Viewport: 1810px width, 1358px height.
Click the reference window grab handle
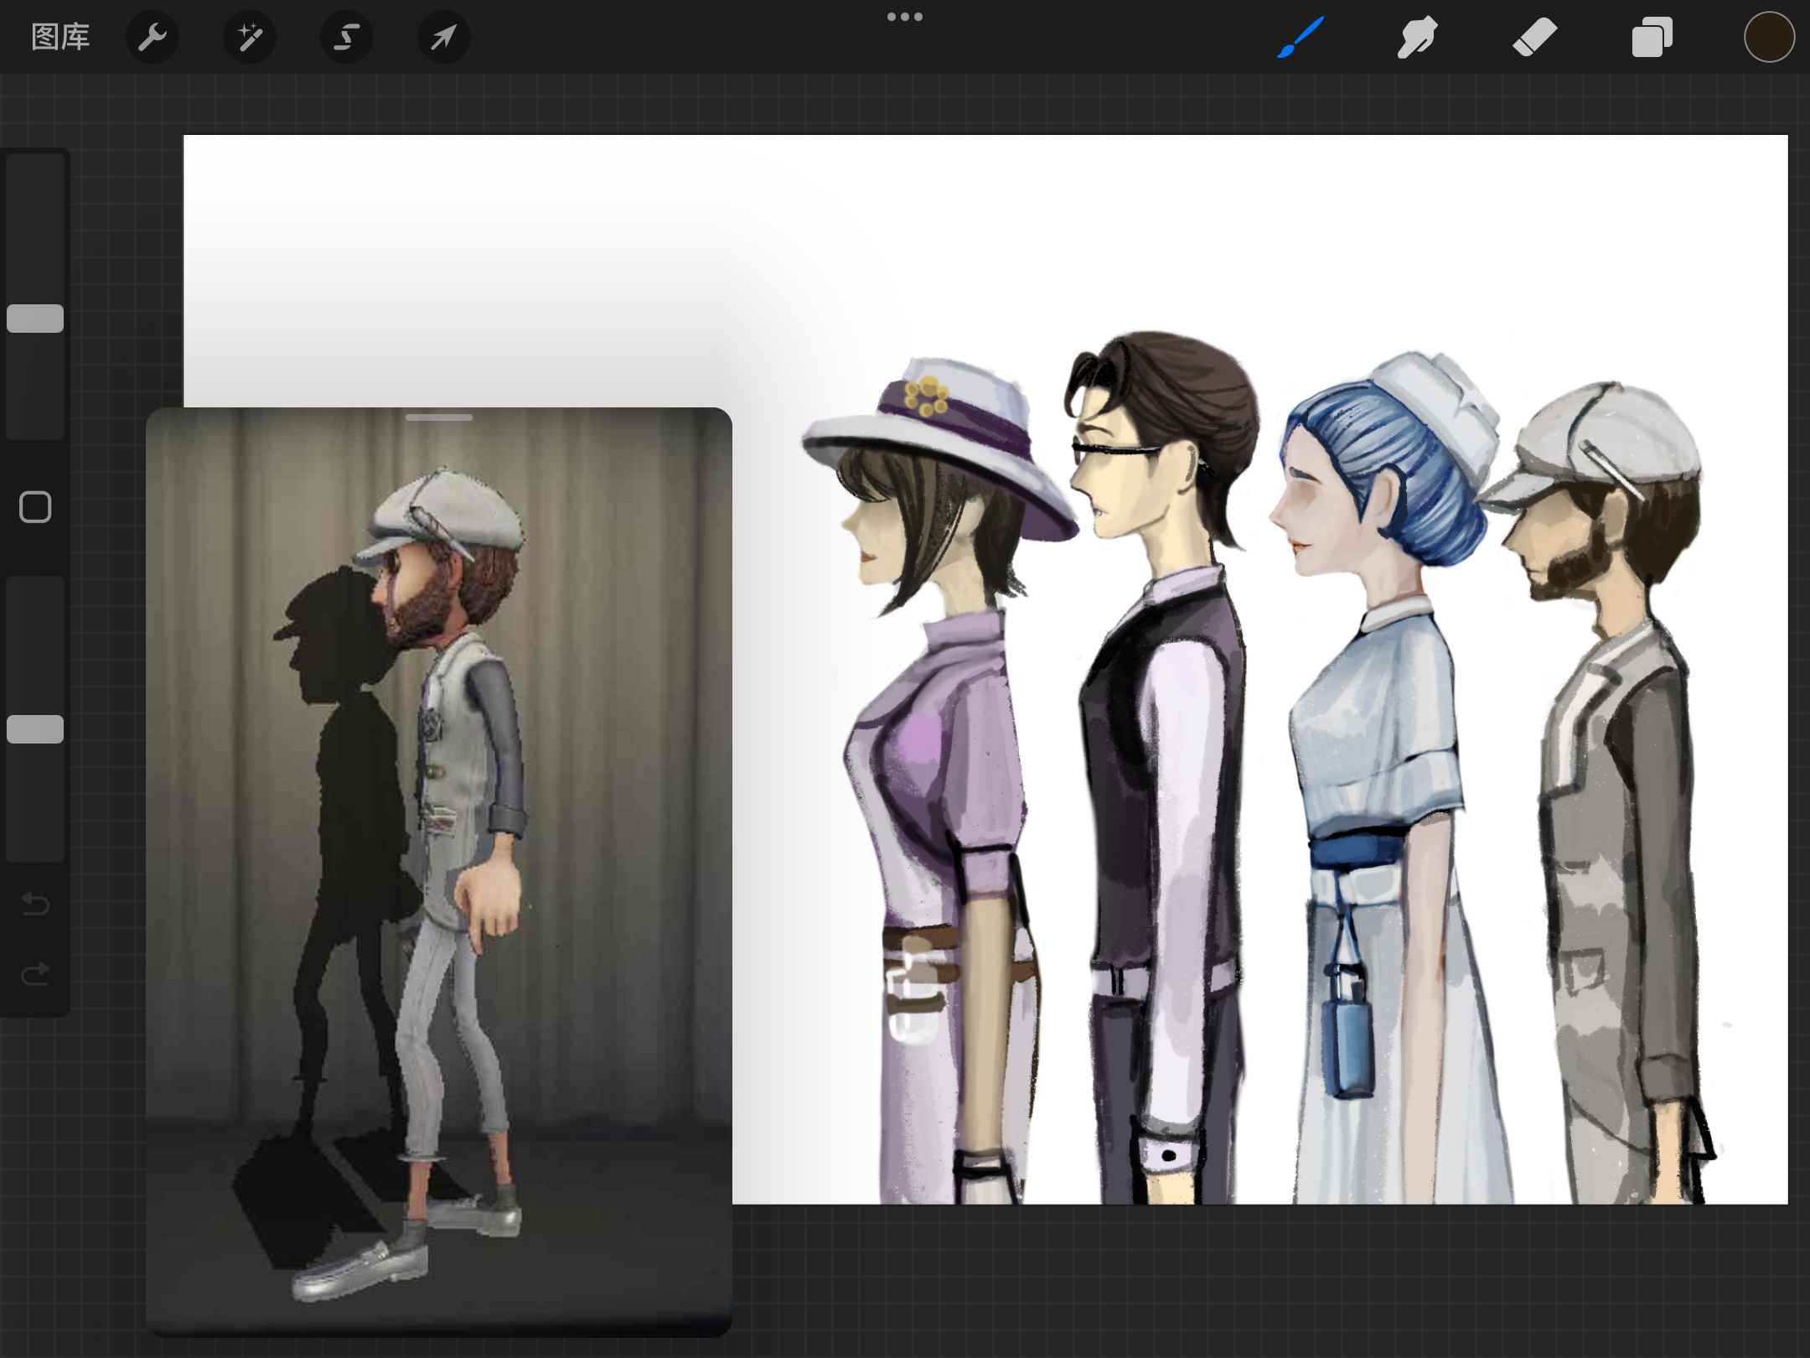pos(439,417)
